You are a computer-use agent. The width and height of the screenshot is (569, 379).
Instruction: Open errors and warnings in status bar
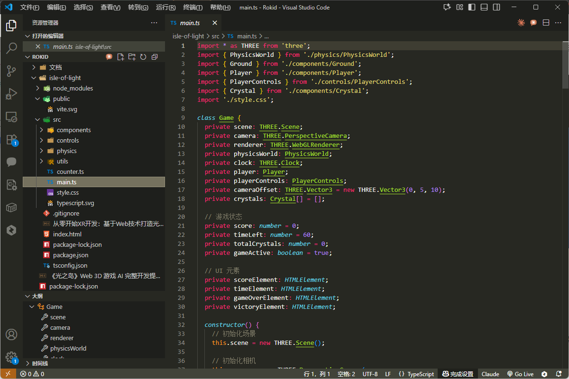(32, 374)
